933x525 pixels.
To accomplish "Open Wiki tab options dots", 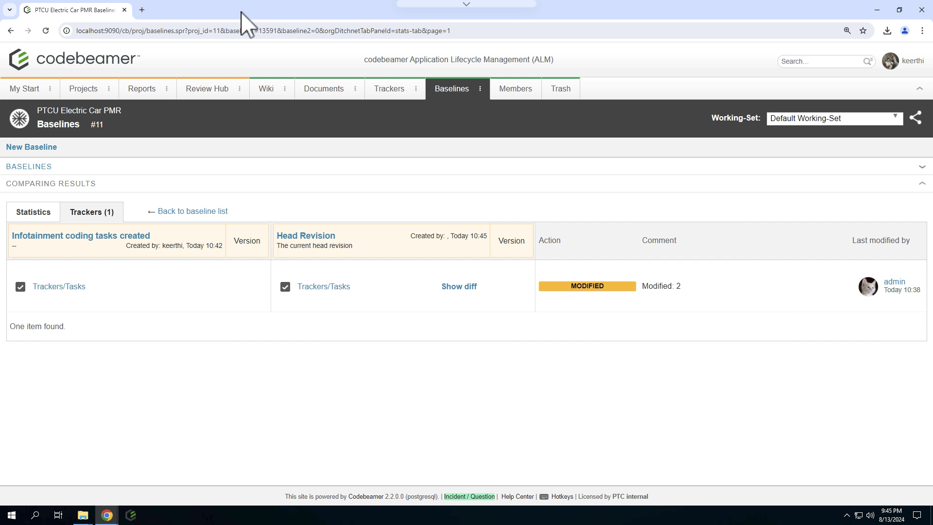I will (x=285, y=88).
